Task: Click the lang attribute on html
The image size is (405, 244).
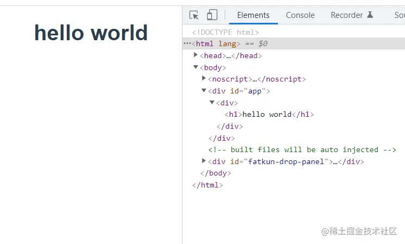Action: pos(227,43)
